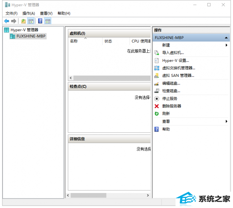The image size is (233, 208).
Task: Open 编辑磁盘 edit disk action
Action: click(x=171, y=83)
